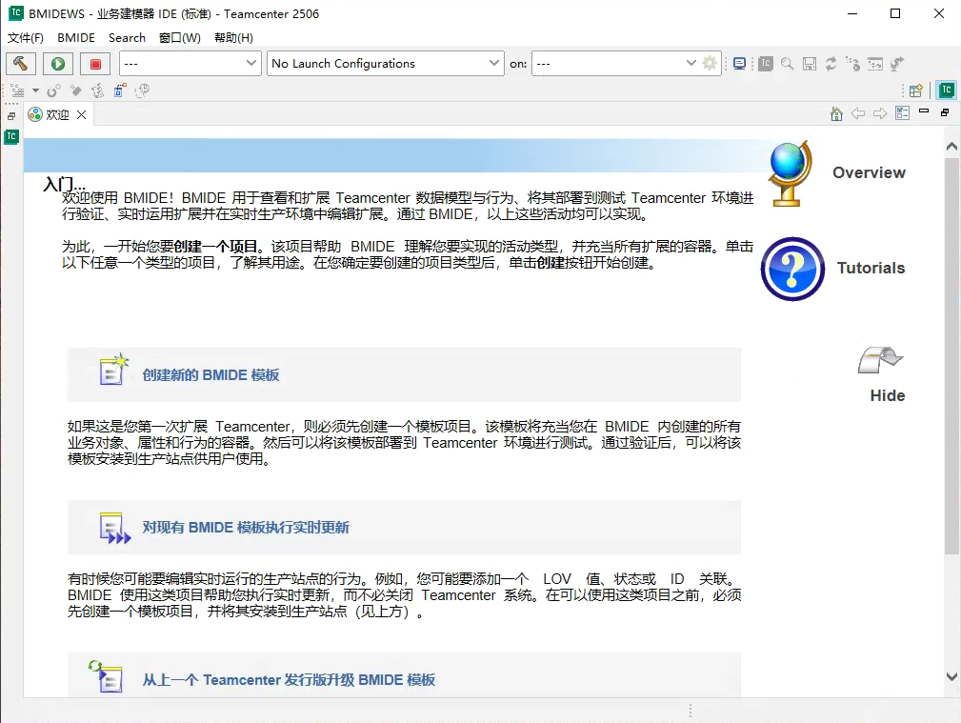Click the deploy template window toolbar icon
Viewport: 961px width, 723px height.
875,64
